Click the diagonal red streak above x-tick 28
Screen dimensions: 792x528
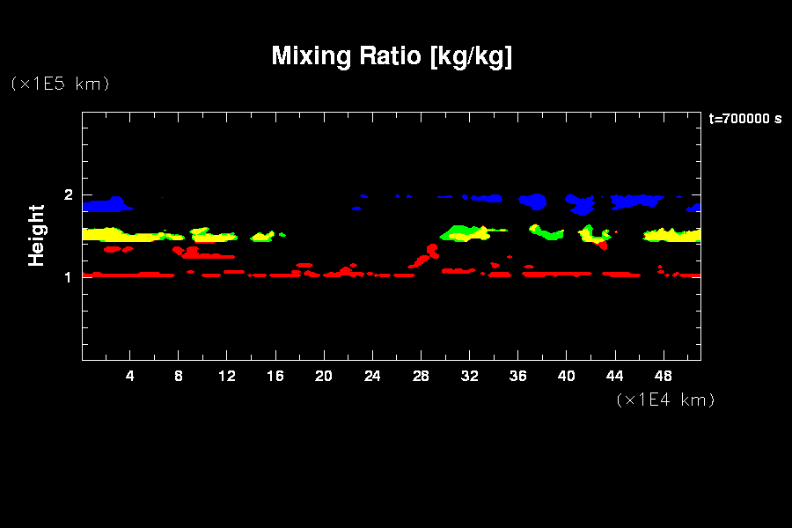pos(424,255)
